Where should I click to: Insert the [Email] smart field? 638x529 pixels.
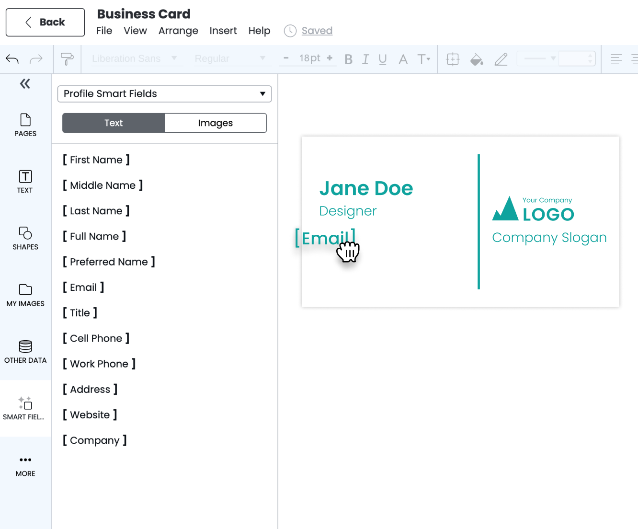click(x=83, y=287)
